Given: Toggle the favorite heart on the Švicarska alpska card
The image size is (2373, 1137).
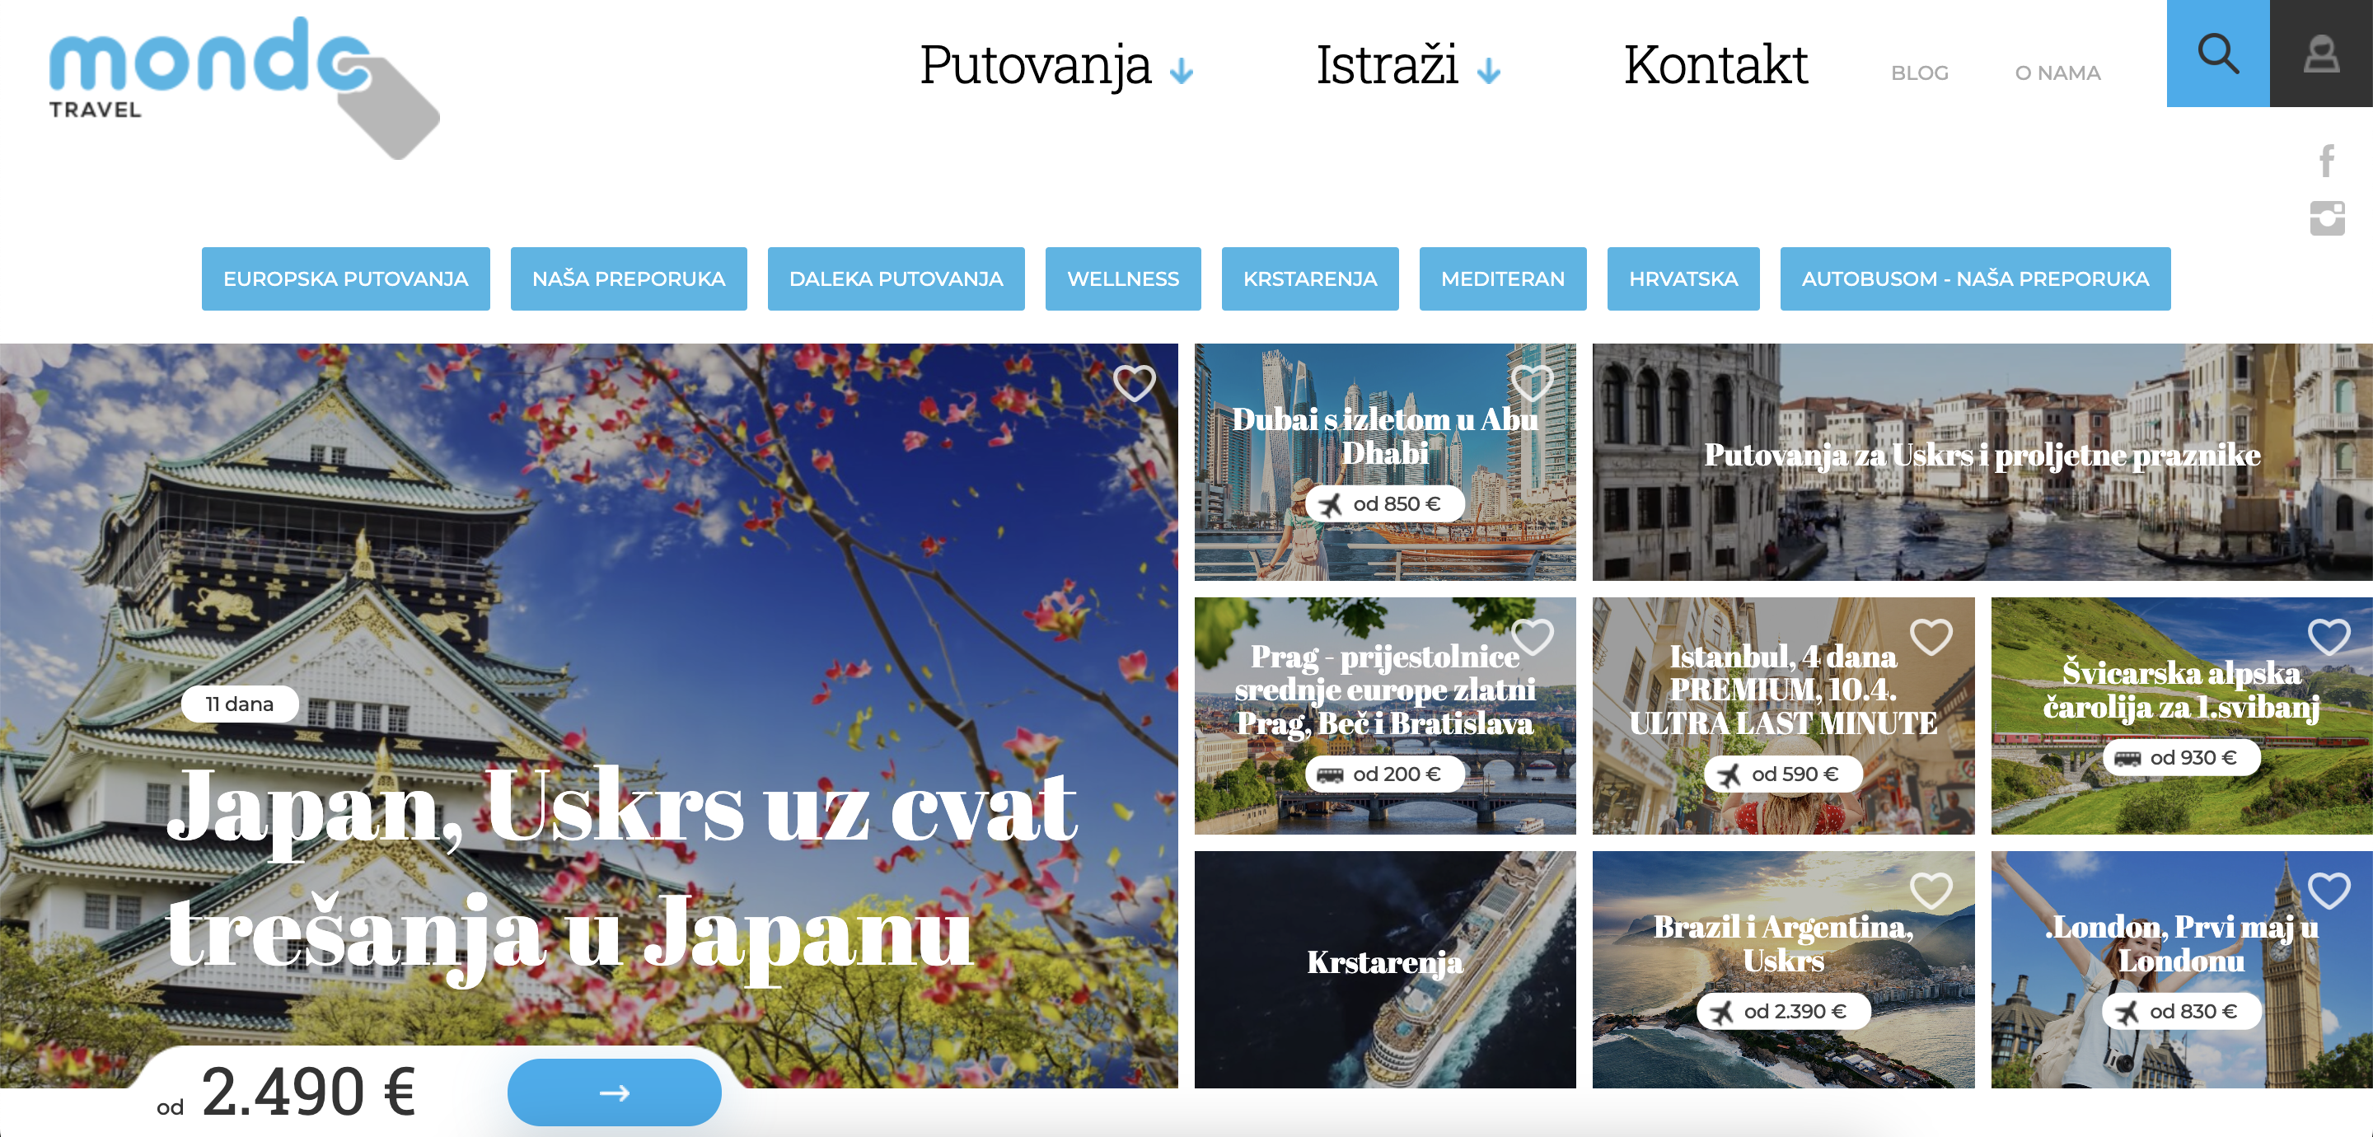Looking at the screenshot, I should [2328, 637].
